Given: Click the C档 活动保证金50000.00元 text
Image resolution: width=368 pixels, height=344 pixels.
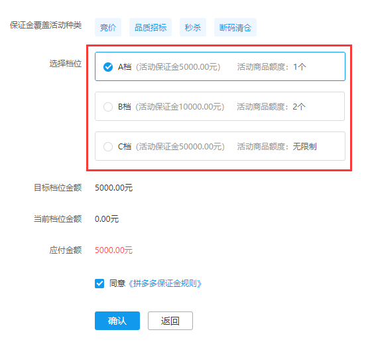Looking at the screenshot, I should [171, 147].
